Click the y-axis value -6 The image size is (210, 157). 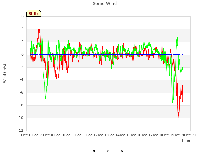22,92
